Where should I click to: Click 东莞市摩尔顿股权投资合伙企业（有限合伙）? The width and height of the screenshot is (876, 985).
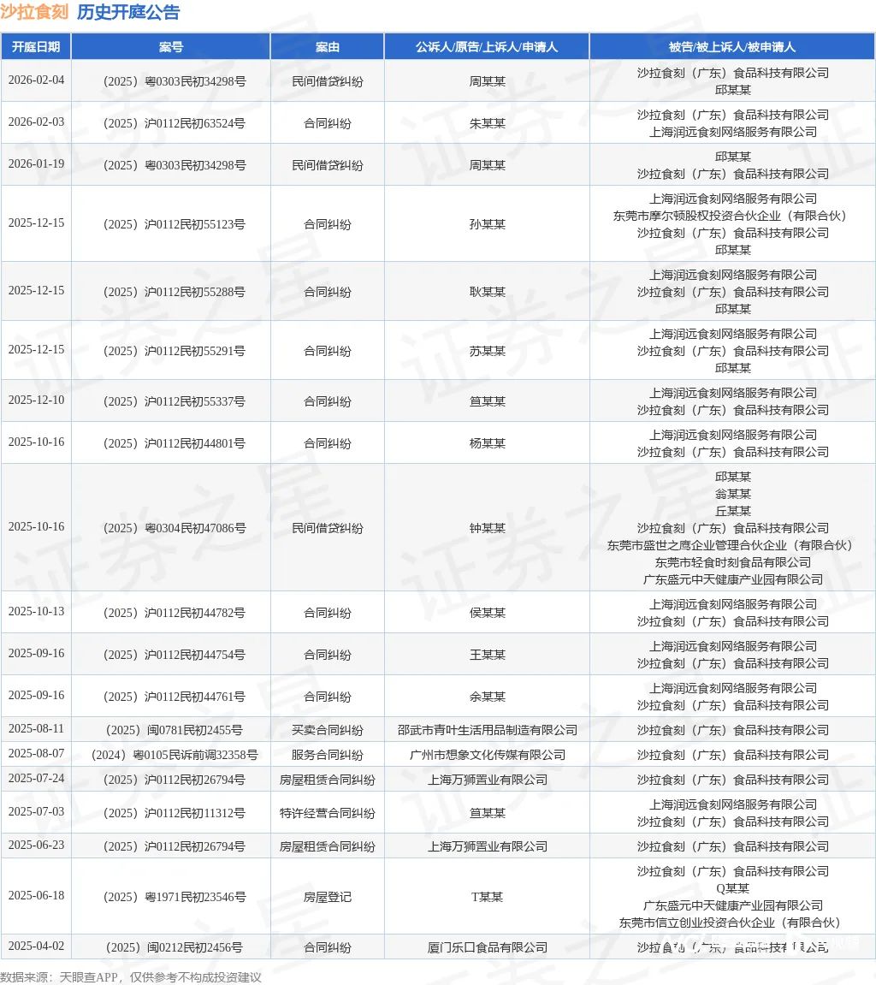point(733,216)
